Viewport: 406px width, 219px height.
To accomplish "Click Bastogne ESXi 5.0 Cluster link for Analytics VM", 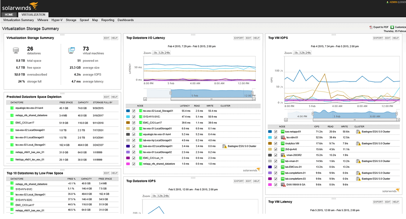I will coord(376,143).
